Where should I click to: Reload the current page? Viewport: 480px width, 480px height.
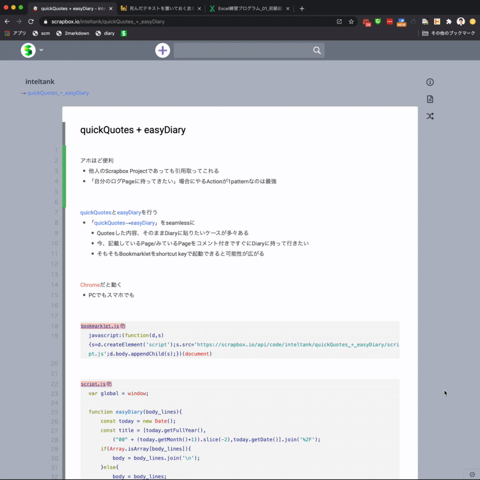(x=31, y=22)
